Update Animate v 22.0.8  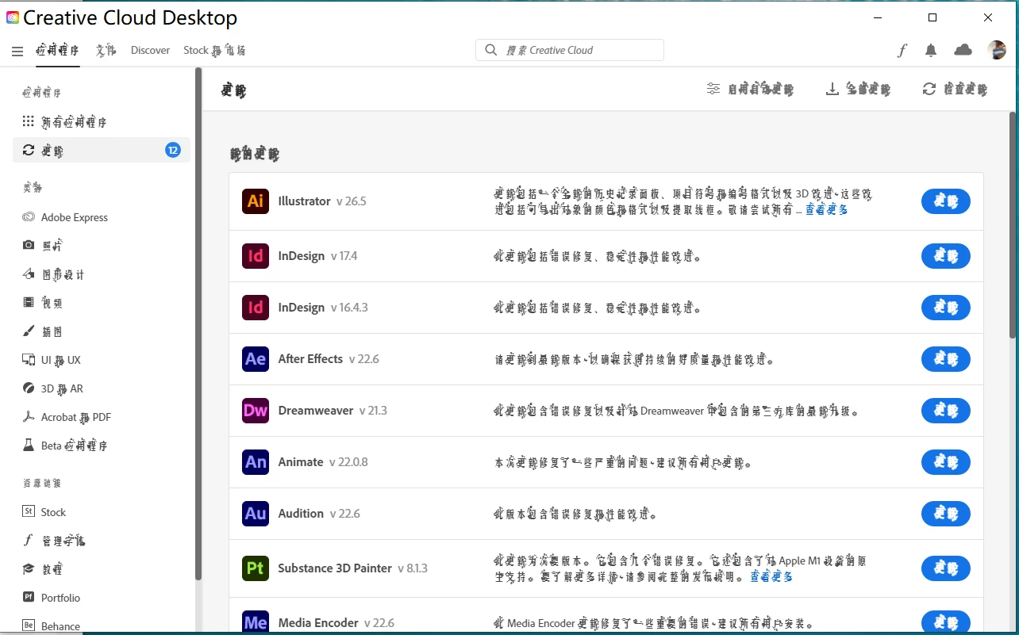[945, 462]
